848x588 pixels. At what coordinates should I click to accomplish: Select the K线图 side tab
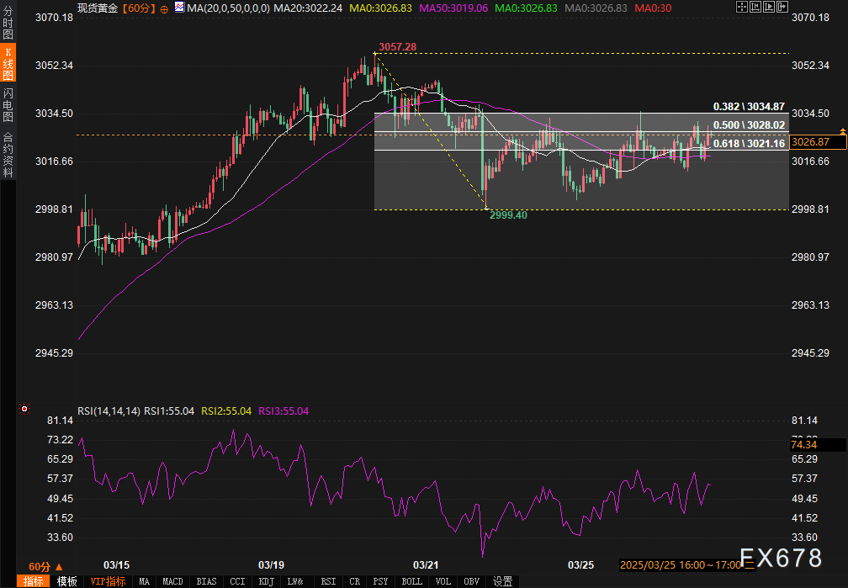click(x=8, y=62)
